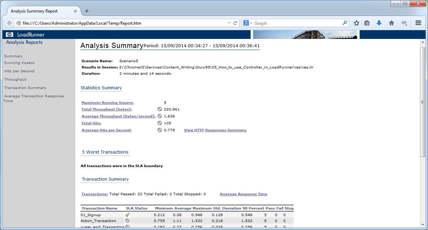Click the Total Throughput (bytes) link

[107, 109]
